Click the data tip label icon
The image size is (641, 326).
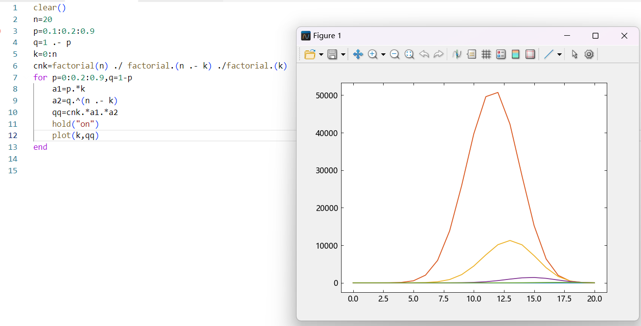(472, 54)
